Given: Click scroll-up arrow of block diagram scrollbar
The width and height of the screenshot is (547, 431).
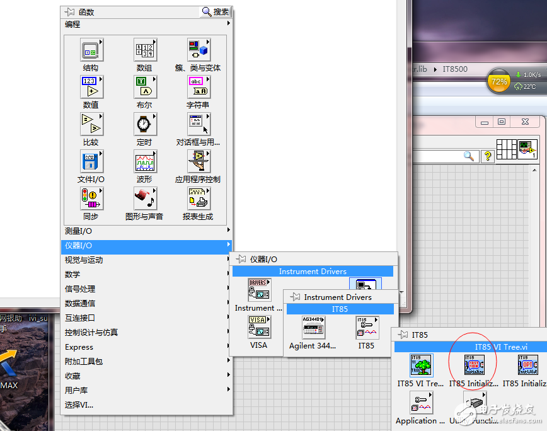Looking at the screenshot, I should coord(534,170).
